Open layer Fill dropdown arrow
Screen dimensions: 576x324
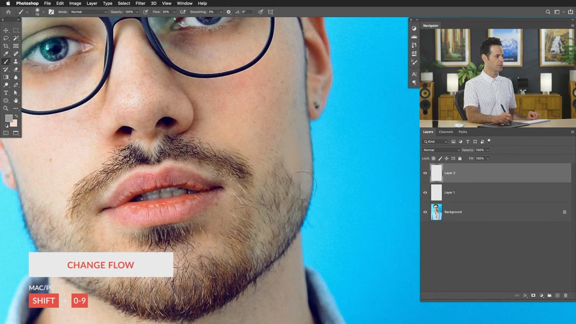click(x=488, y=158)
